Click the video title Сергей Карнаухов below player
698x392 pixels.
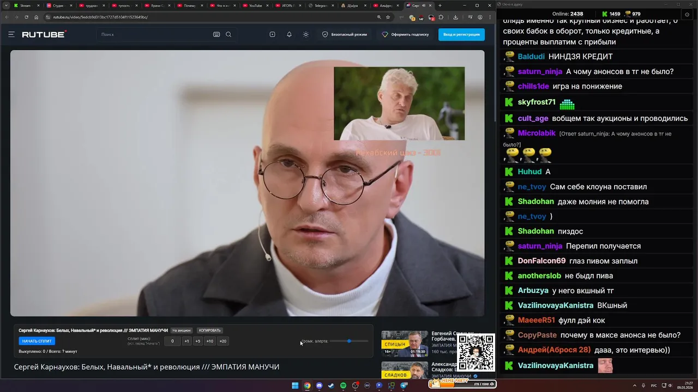coord(146,367)
